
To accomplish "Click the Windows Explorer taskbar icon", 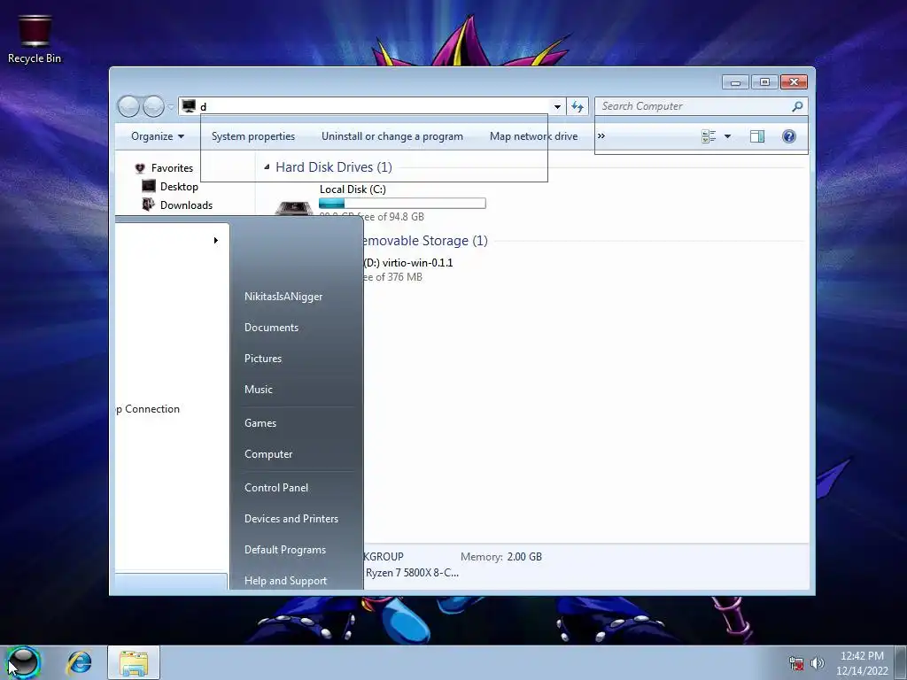I will tap(134, 662).
